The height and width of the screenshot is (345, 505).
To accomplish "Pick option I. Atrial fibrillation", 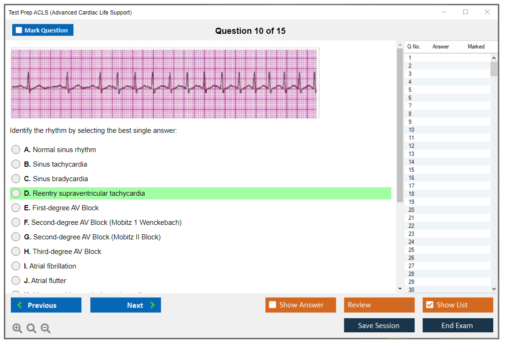I will (16, 266).
